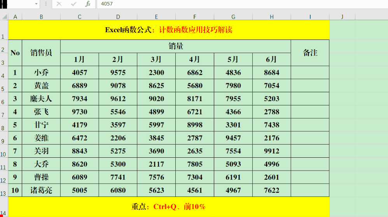
Task: Click the title cell 'Excel函数公式'
Action: pos(169,30)
